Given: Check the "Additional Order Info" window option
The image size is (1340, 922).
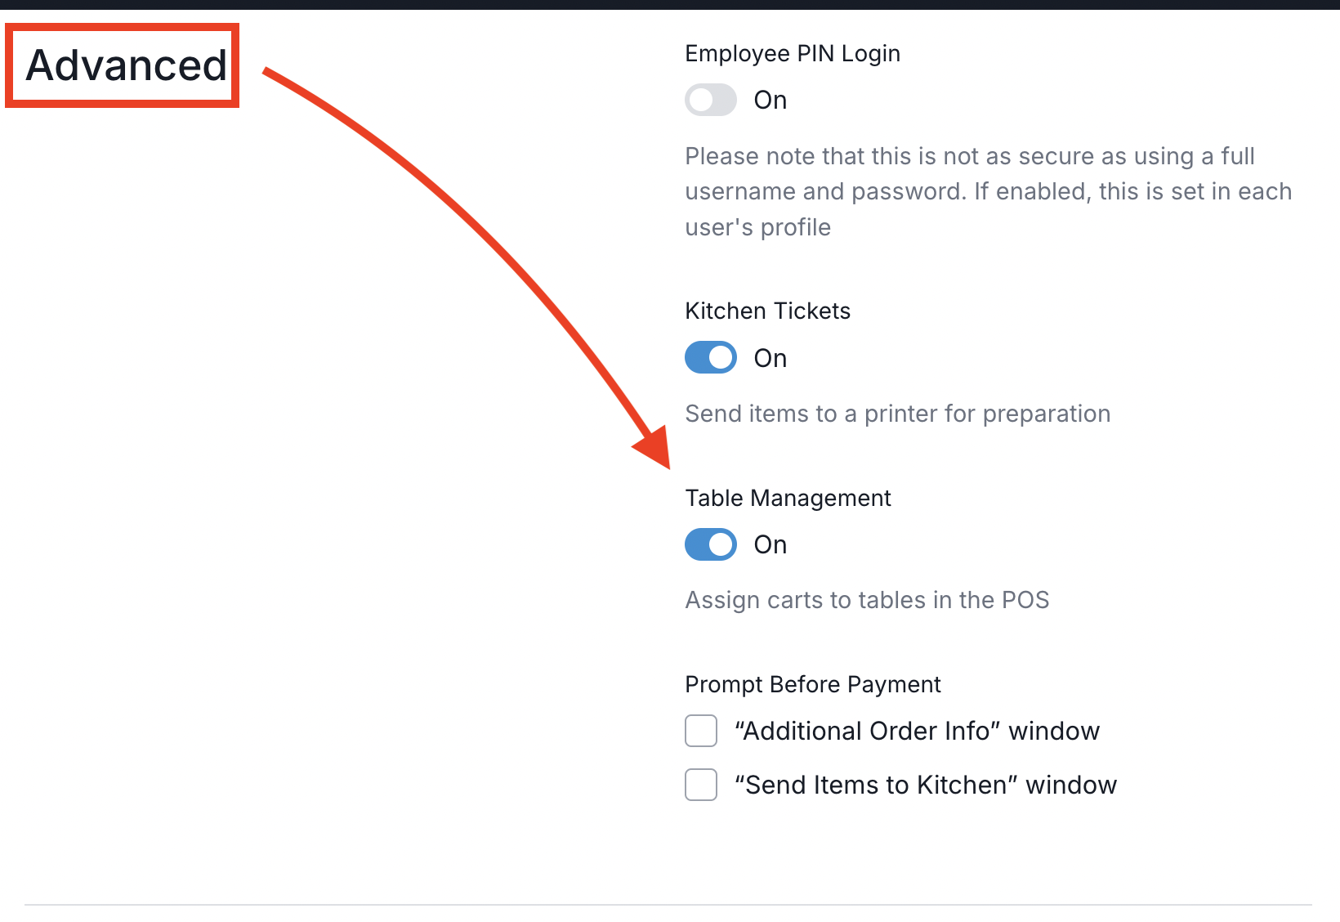Looking at the screenshot, I should coord(700,731).
